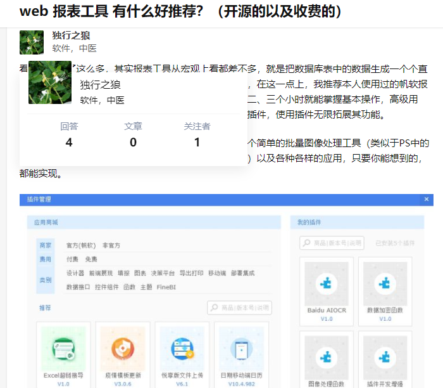Open the 图像处理函数 puzzle icon
The width and height of the screenshot is (443, 388).
[x=327, y=358]
